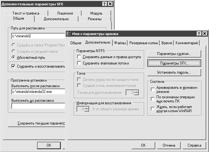Click the Установить пароль button
The height and width of the screenshot is (152, 209).
click(x=174, y=72)
